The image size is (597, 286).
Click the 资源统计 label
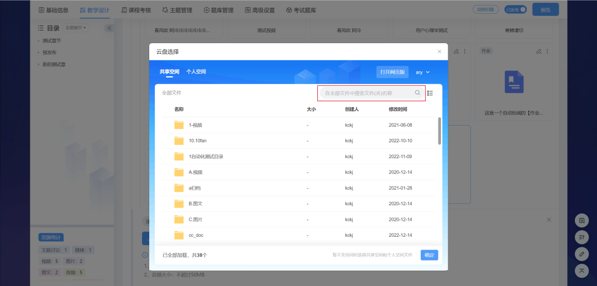pos(51,237)
